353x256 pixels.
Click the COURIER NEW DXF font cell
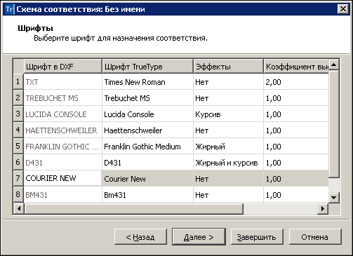[62, 178]
